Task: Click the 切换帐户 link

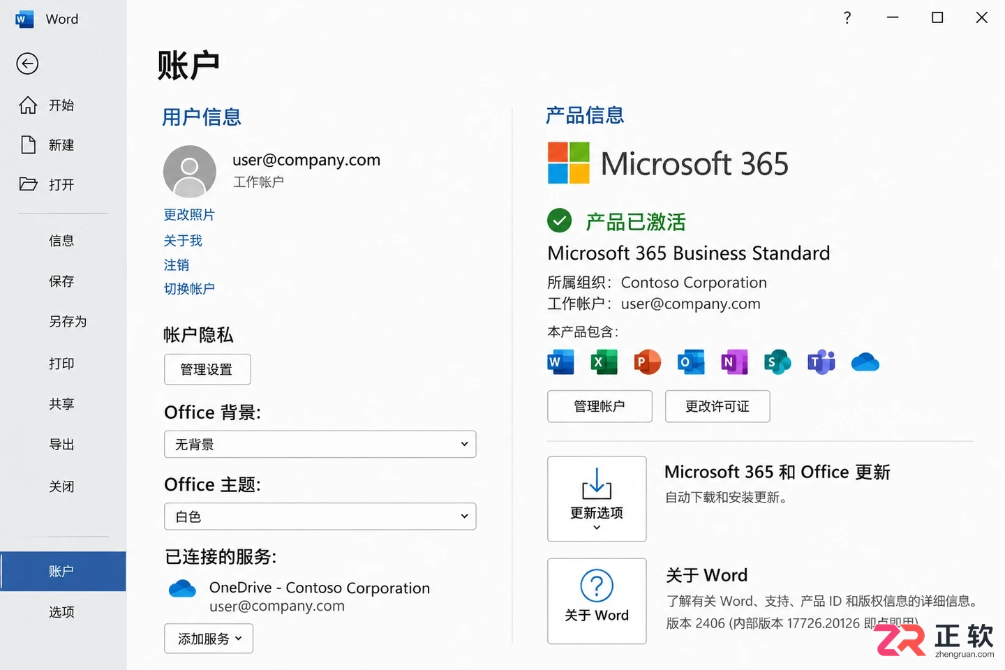Action: [x=189, y=289]
